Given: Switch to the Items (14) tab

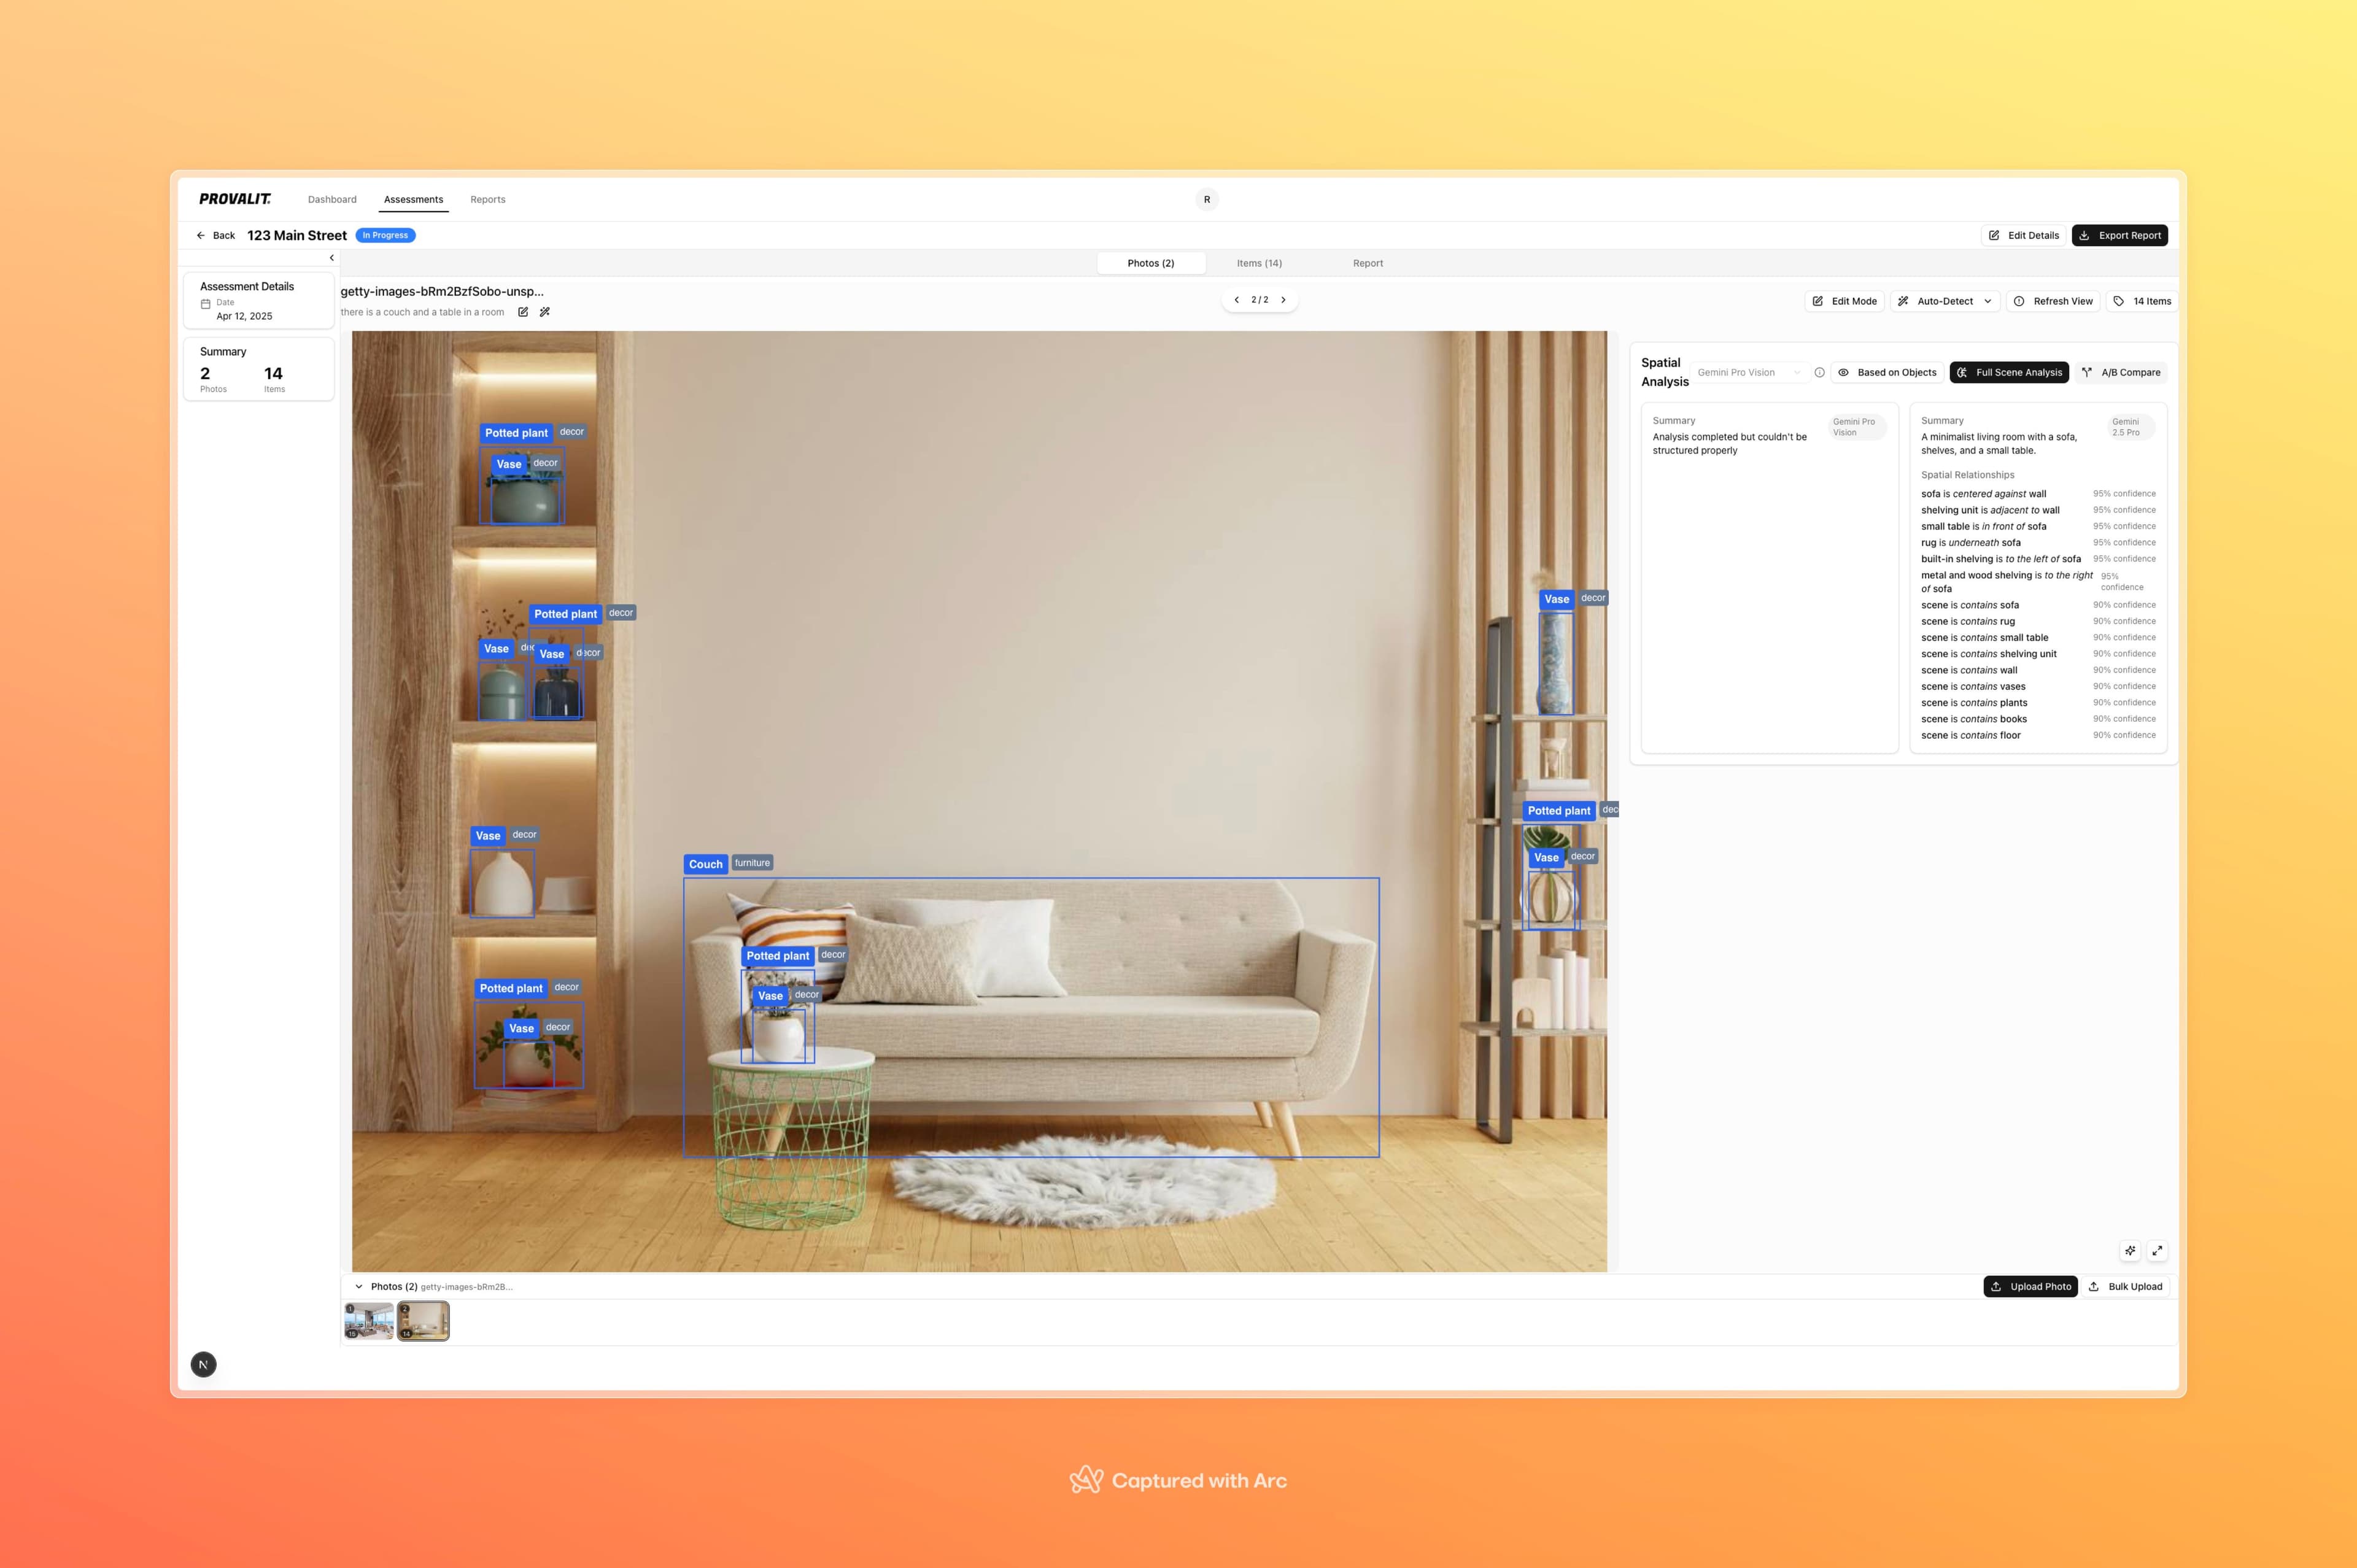Looking at the screenshot, I should 1259,263.
